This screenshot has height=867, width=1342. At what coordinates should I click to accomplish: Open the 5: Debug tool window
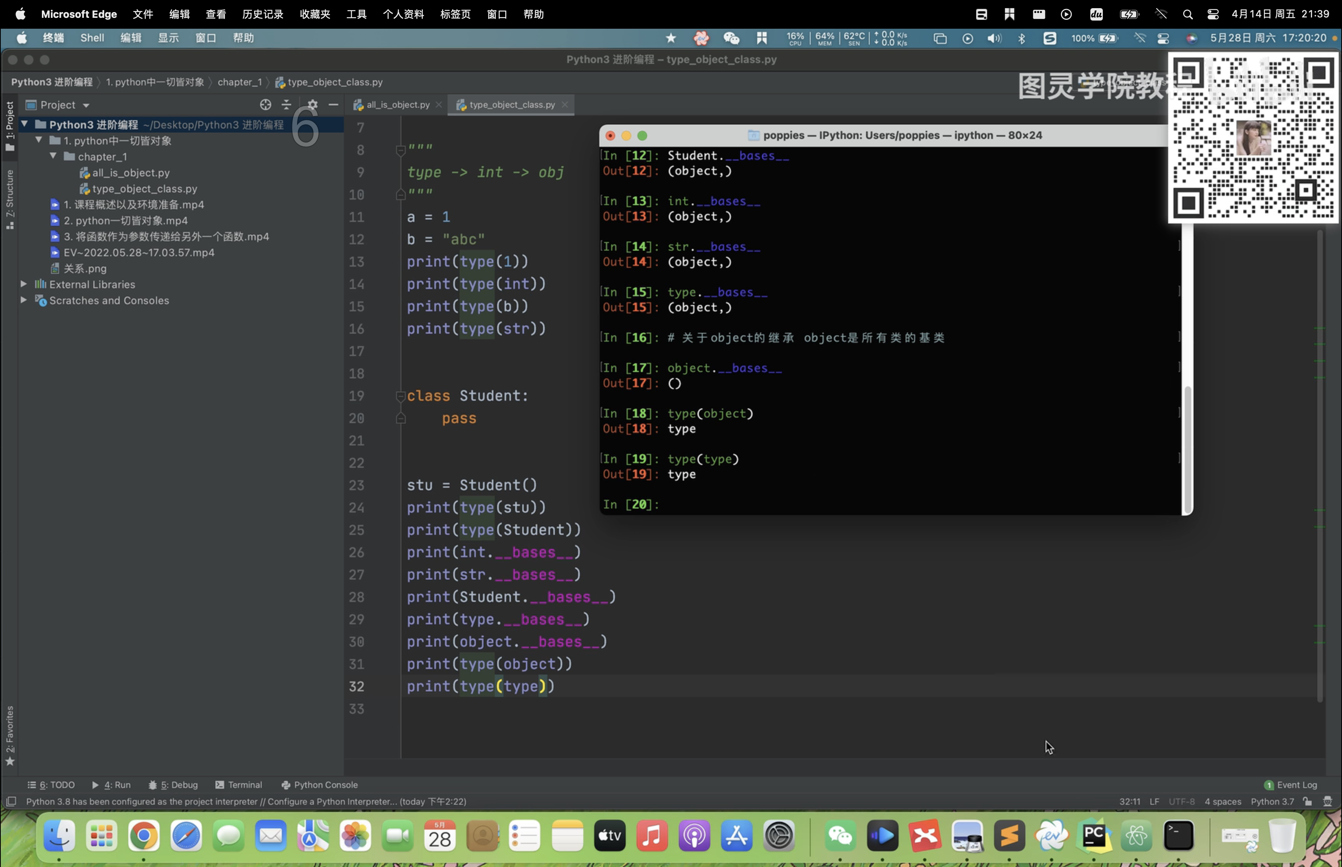[x=174, y=785]
